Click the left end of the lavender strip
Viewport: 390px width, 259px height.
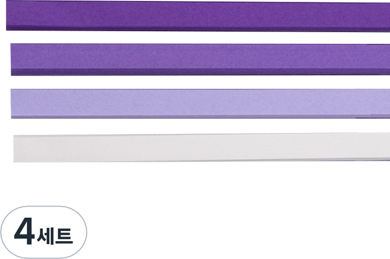[15, 103]
